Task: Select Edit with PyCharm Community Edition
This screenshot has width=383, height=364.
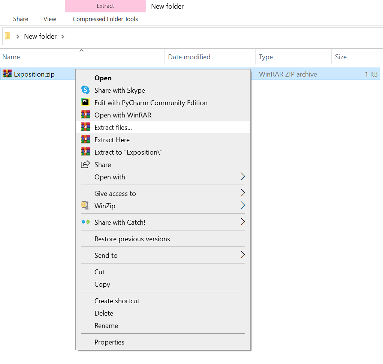Action: pyautogui.click(x=163, y=103)
